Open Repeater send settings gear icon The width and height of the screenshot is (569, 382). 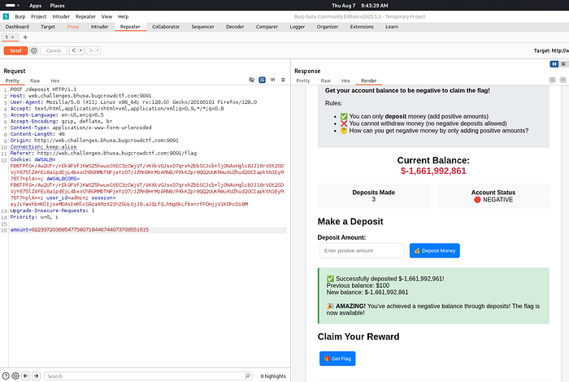(x=34, y=50)
